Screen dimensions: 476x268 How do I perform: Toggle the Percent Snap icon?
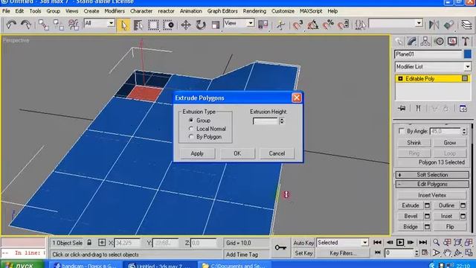(x=328, y=25)
